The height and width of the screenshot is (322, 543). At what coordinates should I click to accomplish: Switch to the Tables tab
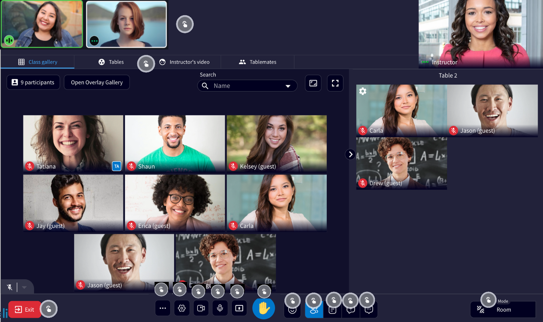(x=111, y=62)
